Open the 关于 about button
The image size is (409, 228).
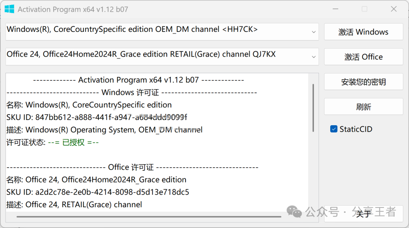(363, 214)
